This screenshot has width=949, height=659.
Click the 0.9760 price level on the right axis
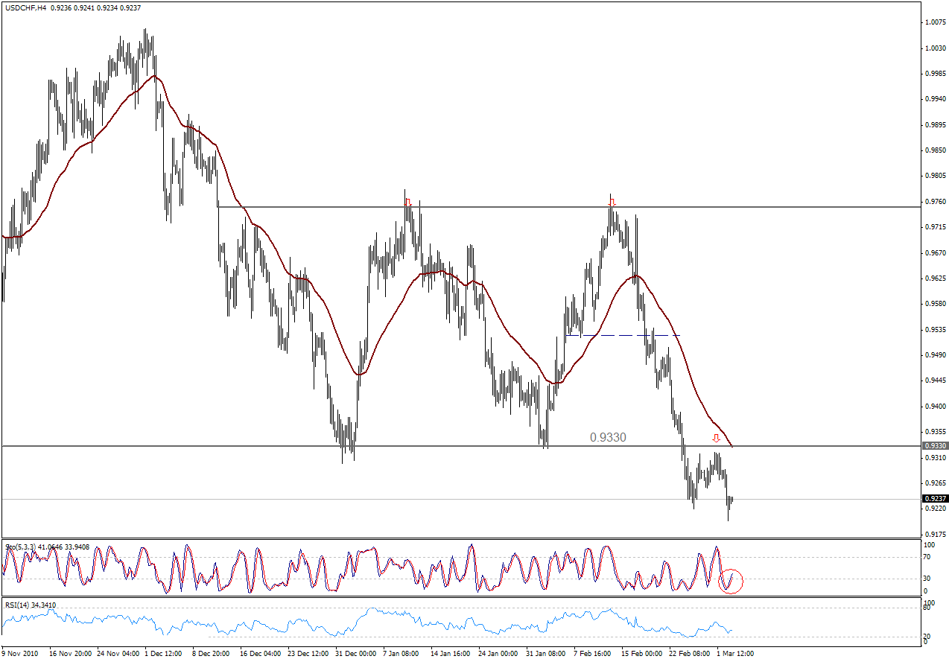click(x=935, y=202)
